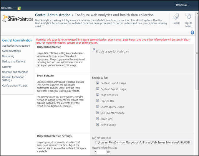Open Backup and Restore in sidebar

[14, 62]
